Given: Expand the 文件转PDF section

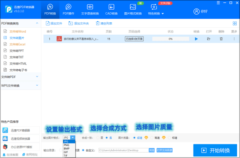Looking at the screenshot, I should (x=37, y=76).
